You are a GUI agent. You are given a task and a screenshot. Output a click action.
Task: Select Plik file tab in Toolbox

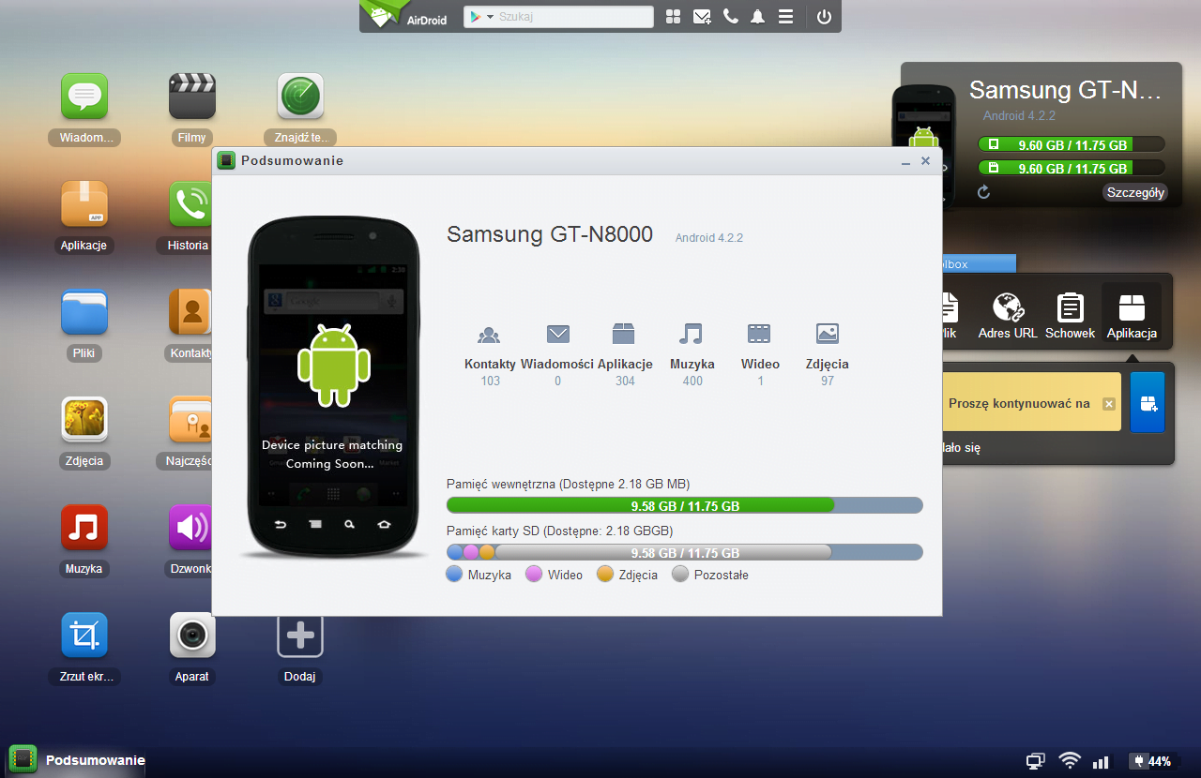pos(949,316)
